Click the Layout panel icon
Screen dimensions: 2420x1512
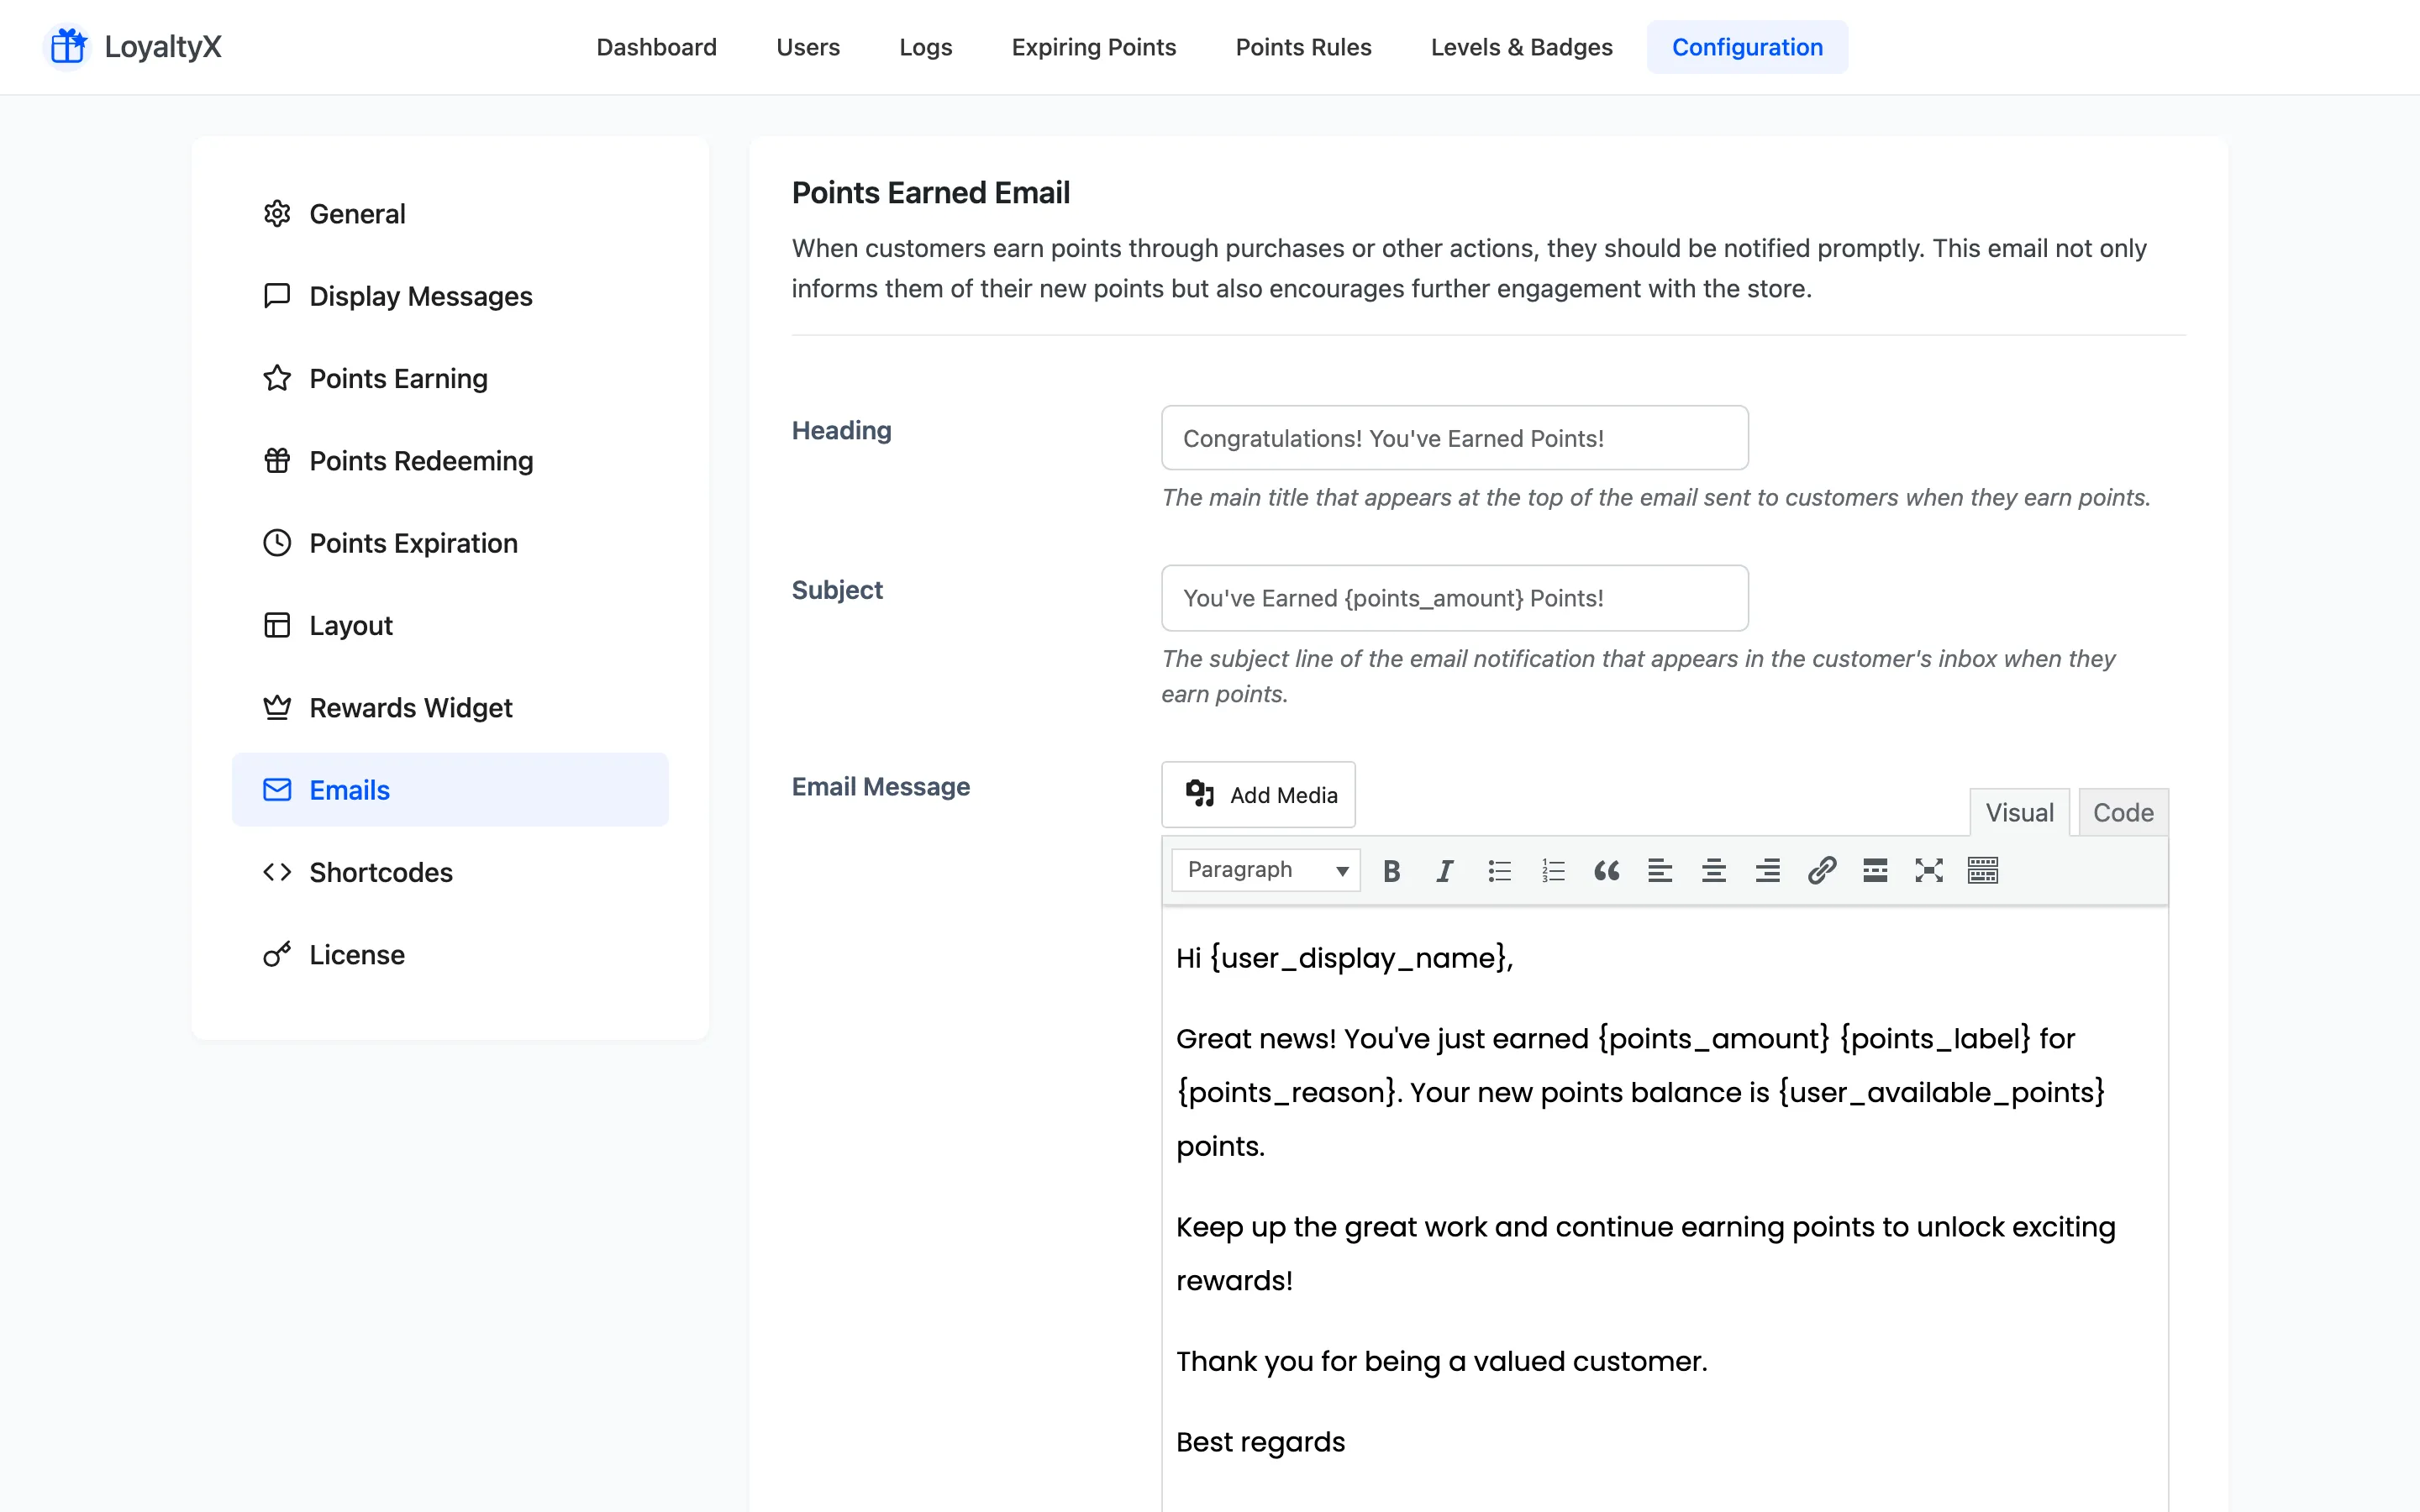(277, 625)
